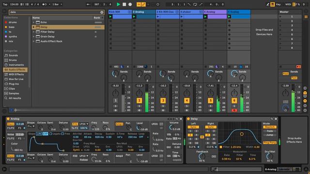Expand the Grain Delay folder
The height and width of the screenshot is (174, 310).
click(33, 37)
